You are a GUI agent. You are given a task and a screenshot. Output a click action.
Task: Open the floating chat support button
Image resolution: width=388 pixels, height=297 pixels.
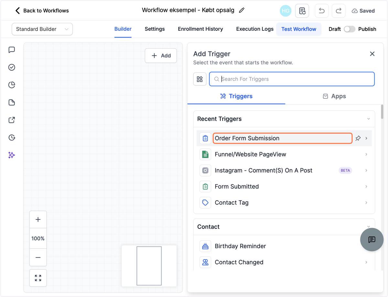pos(372,239)
